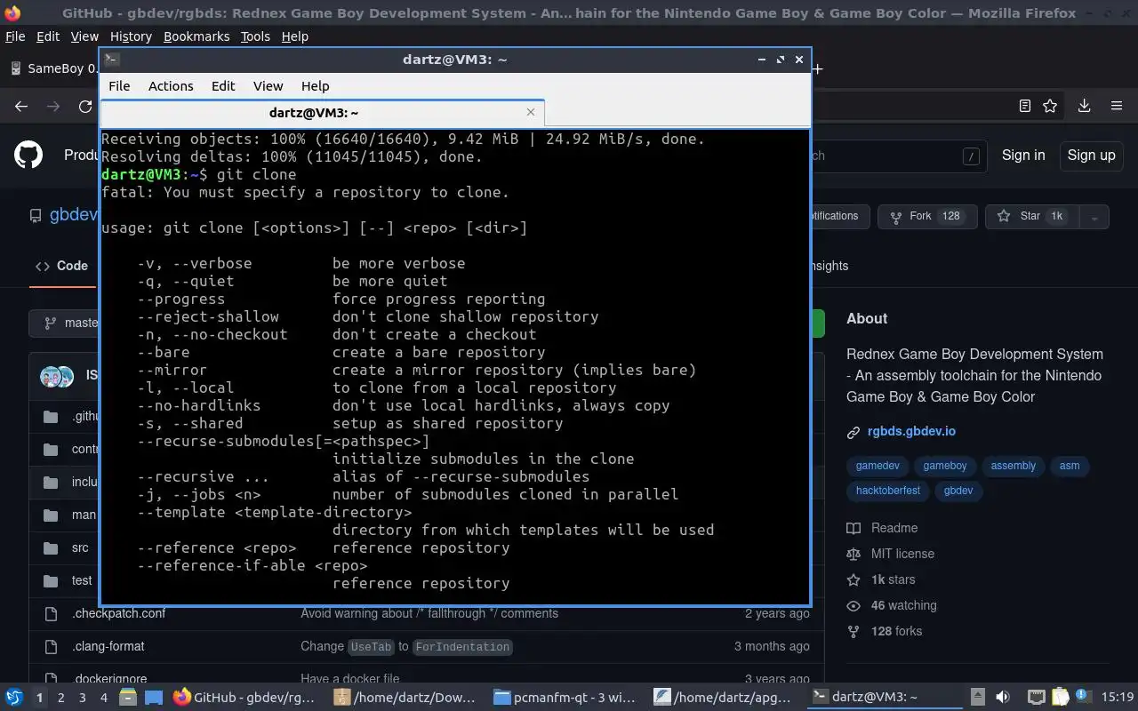This screenshot has width=1138, height=711.
Task: Switch to pcmanfm-qt taskbar entry
Action: point(565,698)
